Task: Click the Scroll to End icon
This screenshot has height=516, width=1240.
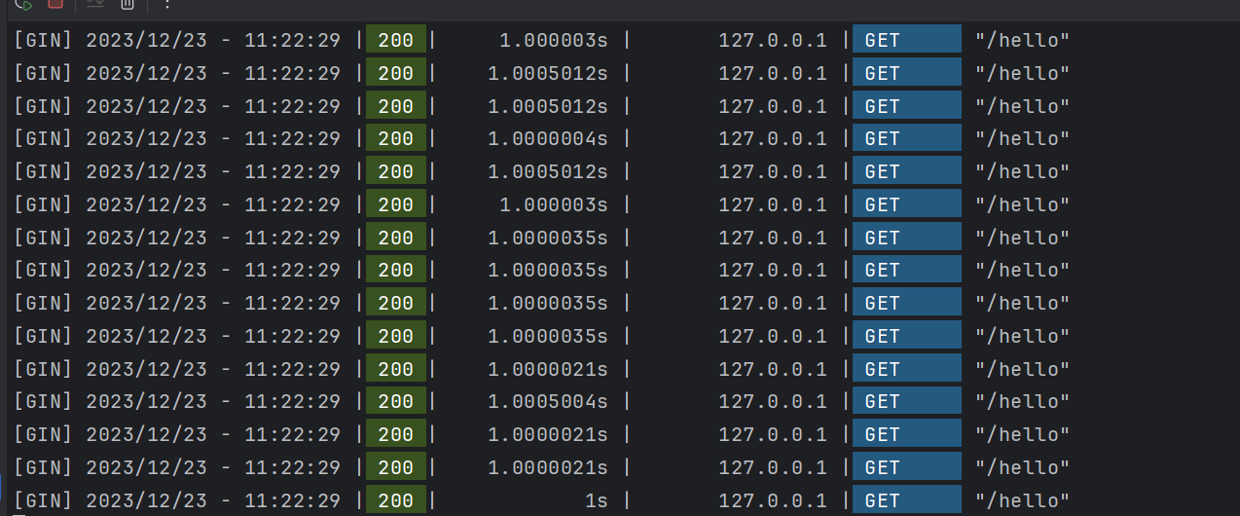Action: [x=95, y=4]
